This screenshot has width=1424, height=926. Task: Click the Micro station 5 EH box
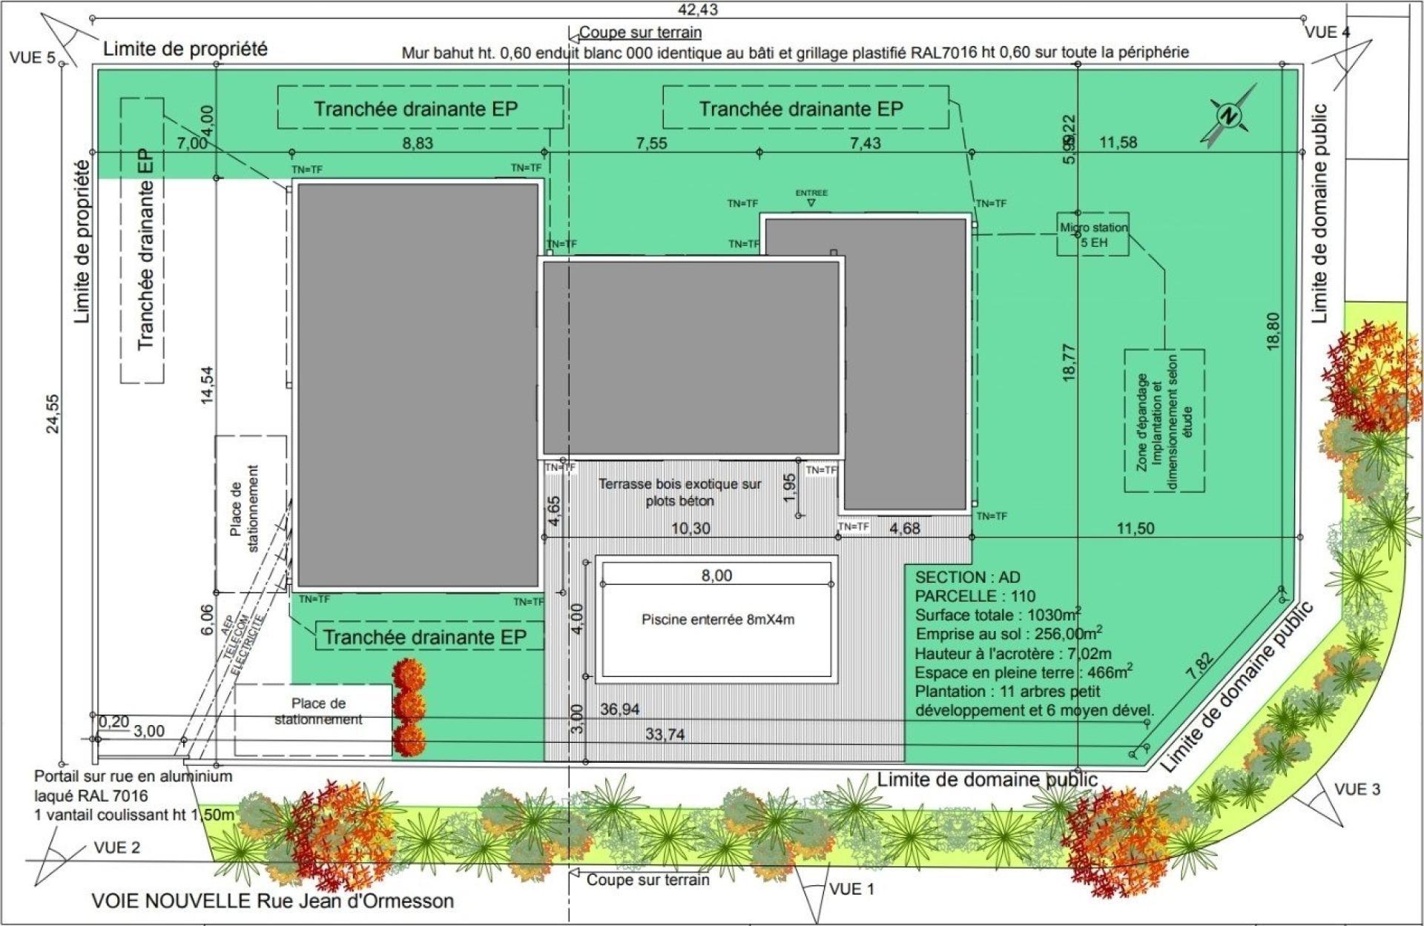[x=1092, y=234]
